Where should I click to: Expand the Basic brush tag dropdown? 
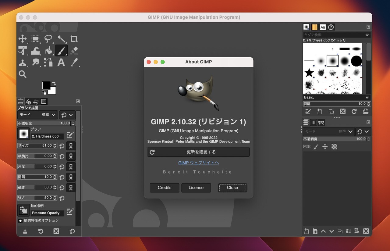[337, 97]
